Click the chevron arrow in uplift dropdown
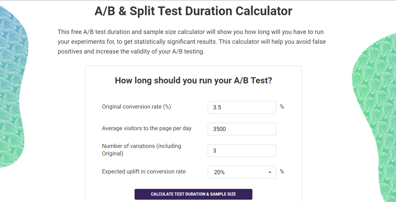396x202 pixels. (270, 172)
